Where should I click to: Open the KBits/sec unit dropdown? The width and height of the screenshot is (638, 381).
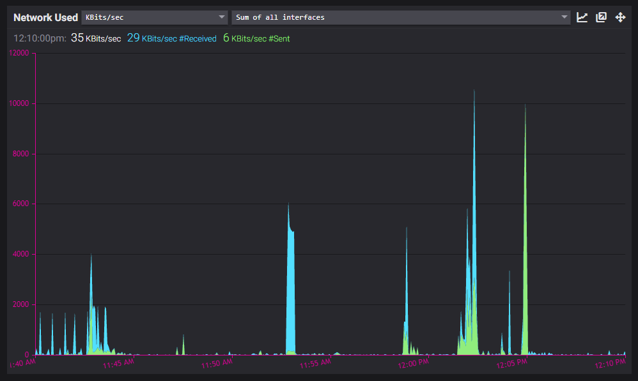click(155, 17)
